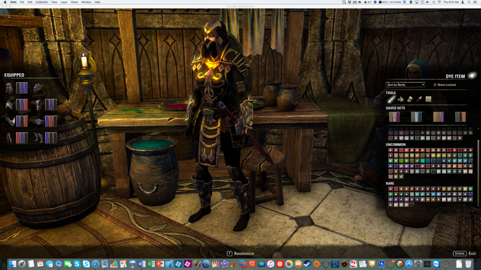Image resolution: width=481 pixels, height=270 pixels.
Task: Select the equipped chest armor icon
Action: pos(38,105)
